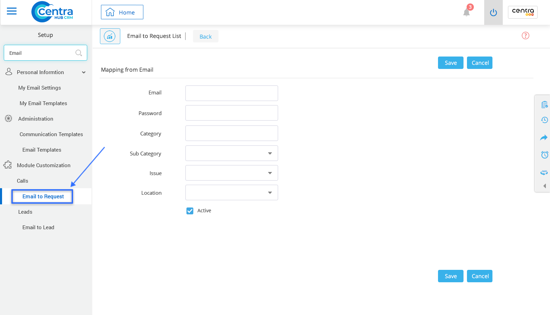Click the Back button
Image resolution: width=550 pixels, height=315 pixels.
(206, 37)
